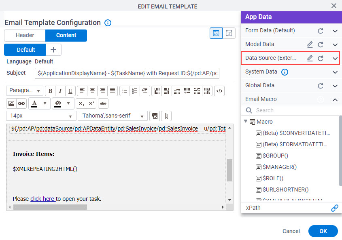Open the background fill color dropdown arrow

point(68,103)
